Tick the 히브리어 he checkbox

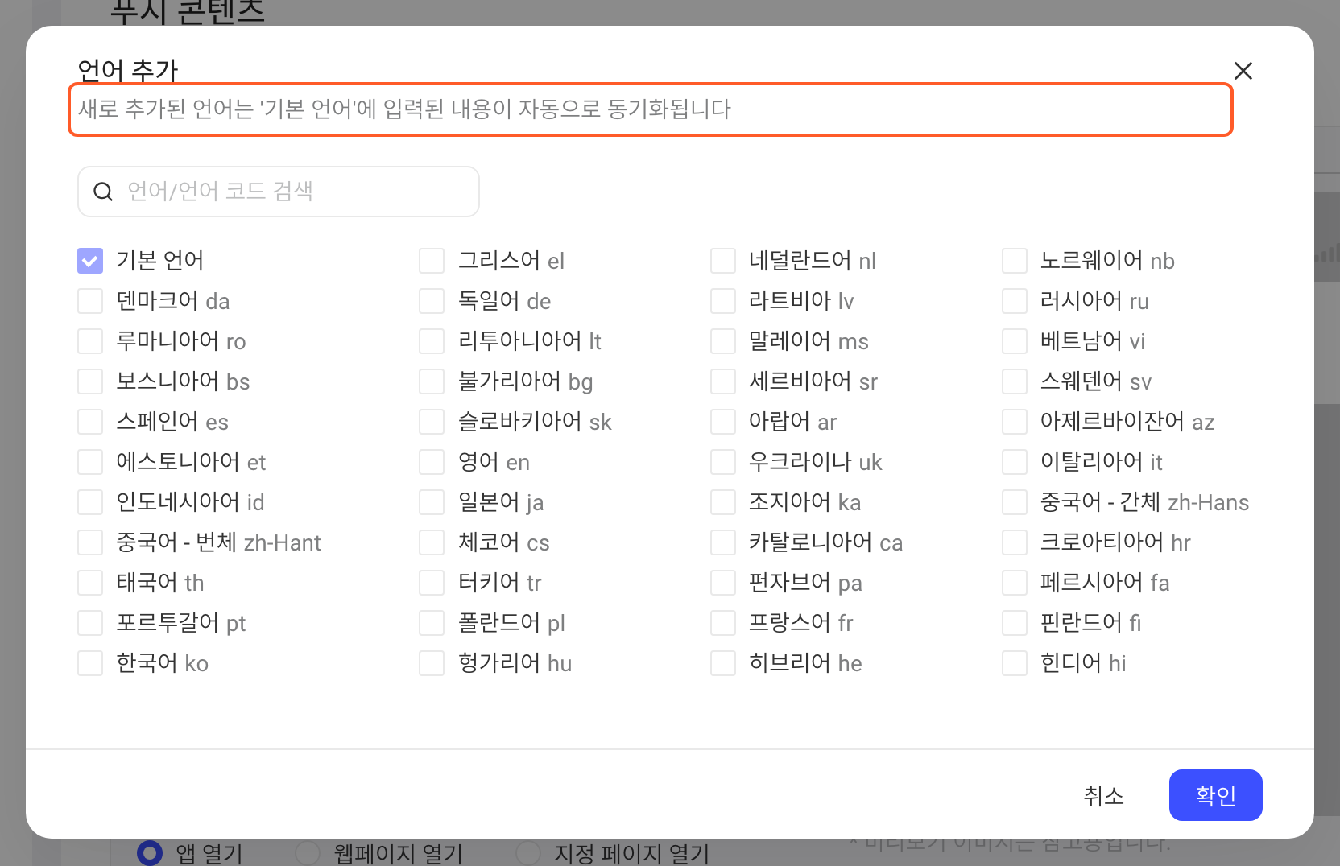723,663
